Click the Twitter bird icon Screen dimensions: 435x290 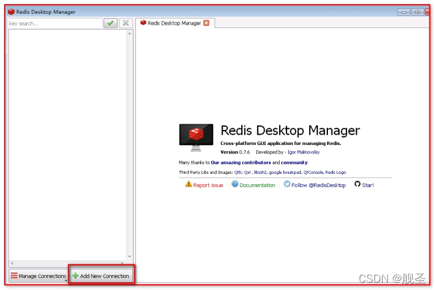pyautogui.click(x=287, y=184)
